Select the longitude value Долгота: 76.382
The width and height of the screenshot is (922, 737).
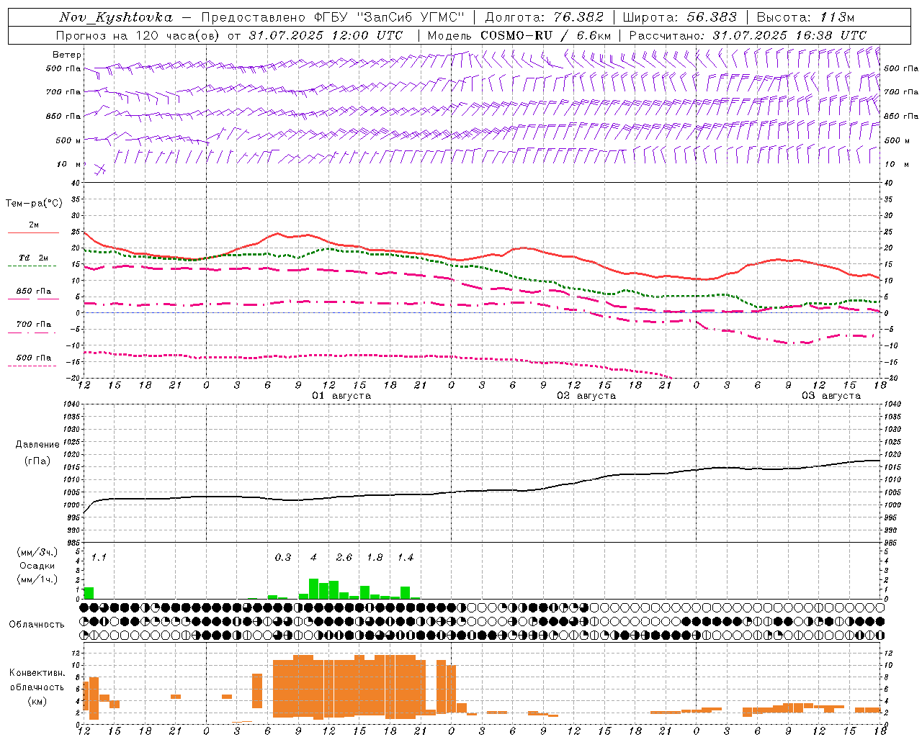click(544, 17)
